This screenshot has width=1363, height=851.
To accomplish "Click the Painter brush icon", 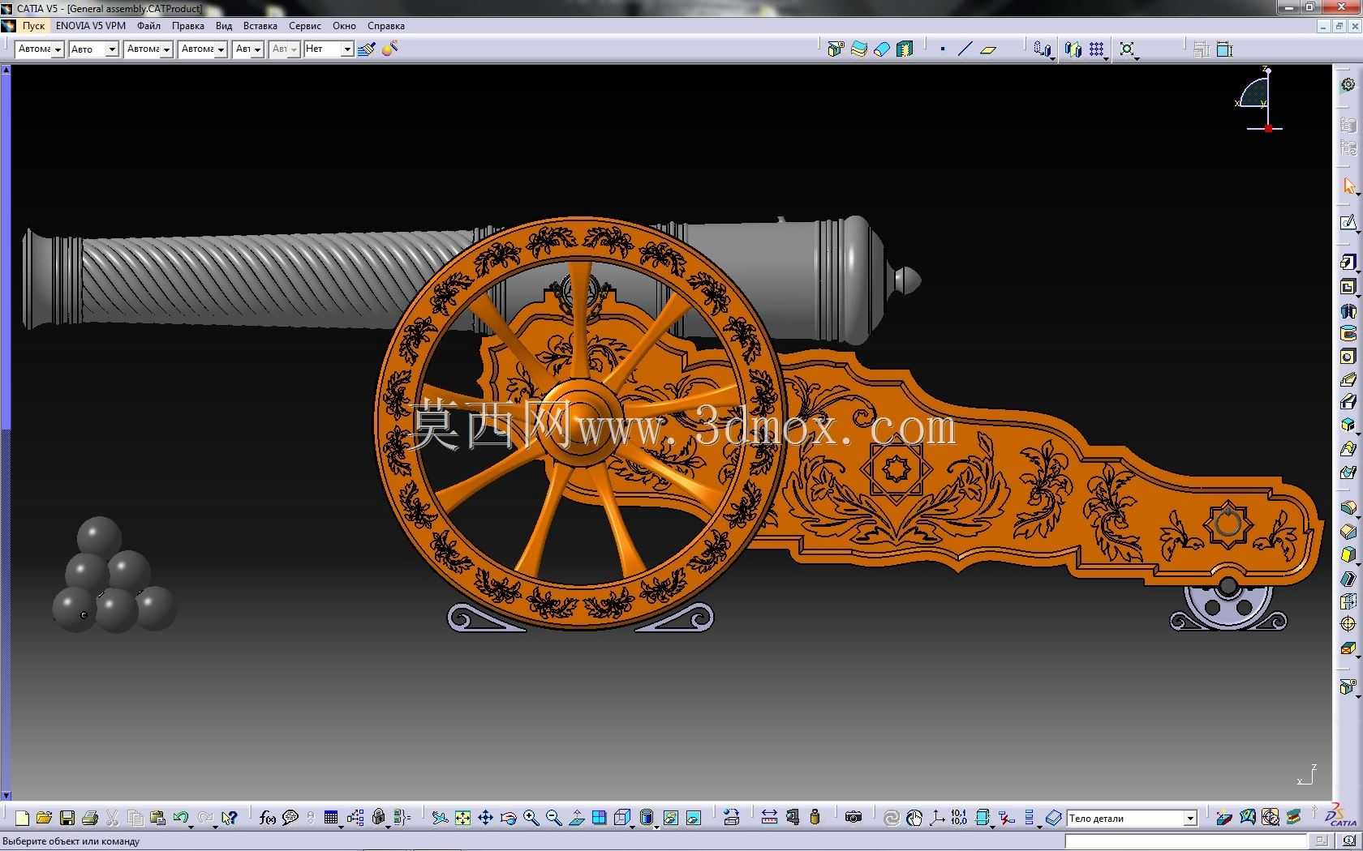I will pos(366,49).
